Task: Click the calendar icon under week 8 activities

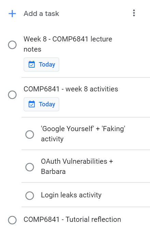Action: coord(32,104)
